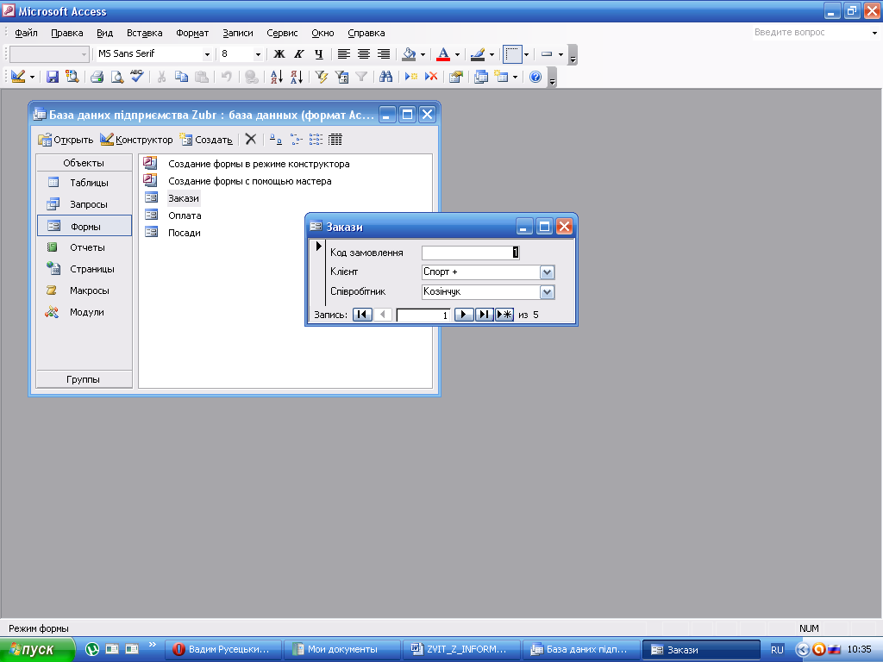Open the Записи menu
The height and width of the screenshot is (662, 883).
pyautogui.click(x=238, y=33)
